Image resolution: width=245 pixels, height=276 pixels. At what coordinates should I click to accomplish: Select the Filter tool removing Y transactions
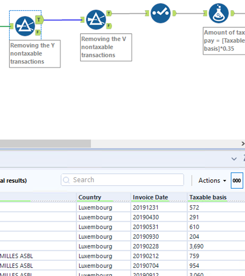coord(25,26)
